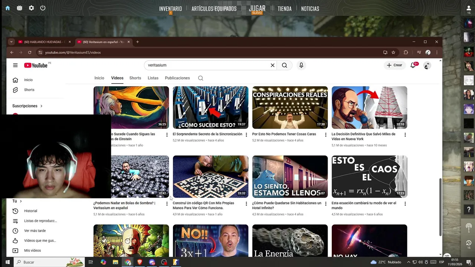This screenshot has width=475, height=267.
Task: Open the YouTube hamburger guide menu
Action: pos(15,65)
